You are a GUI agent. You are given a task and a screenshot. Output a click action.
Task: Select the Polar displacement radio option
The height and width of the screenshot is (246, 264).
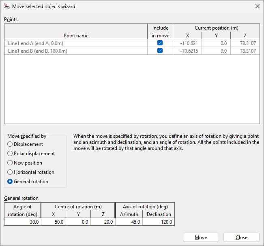[x=31, y=154]
